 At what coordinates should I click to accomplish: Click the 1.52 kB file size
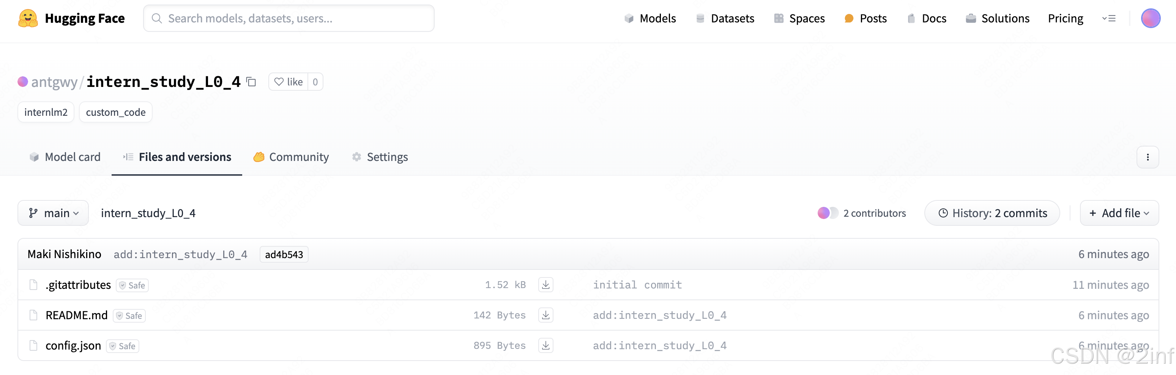pyautogui.click(x=505, y=285)
